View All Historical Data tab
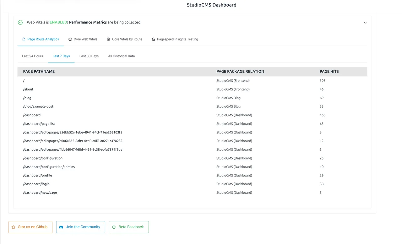 (x=122, y=56)
